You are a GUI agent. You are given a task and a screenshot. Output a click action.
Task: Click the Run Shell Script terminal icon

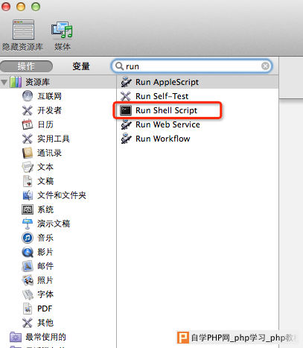point(126,110)
